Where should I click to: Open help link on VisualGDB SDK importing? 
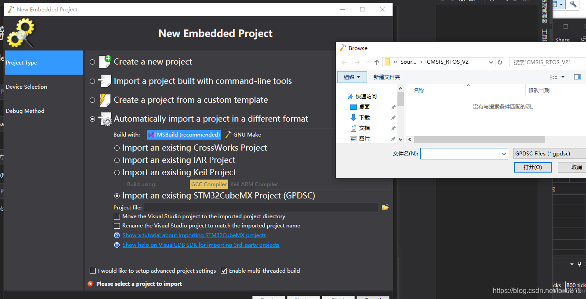(x=201, y=245)
